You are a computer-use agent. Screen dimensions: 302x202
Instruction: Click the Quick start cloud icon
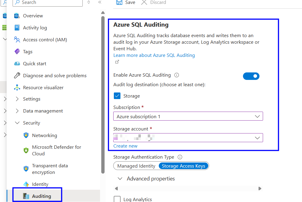click(17, 63)
